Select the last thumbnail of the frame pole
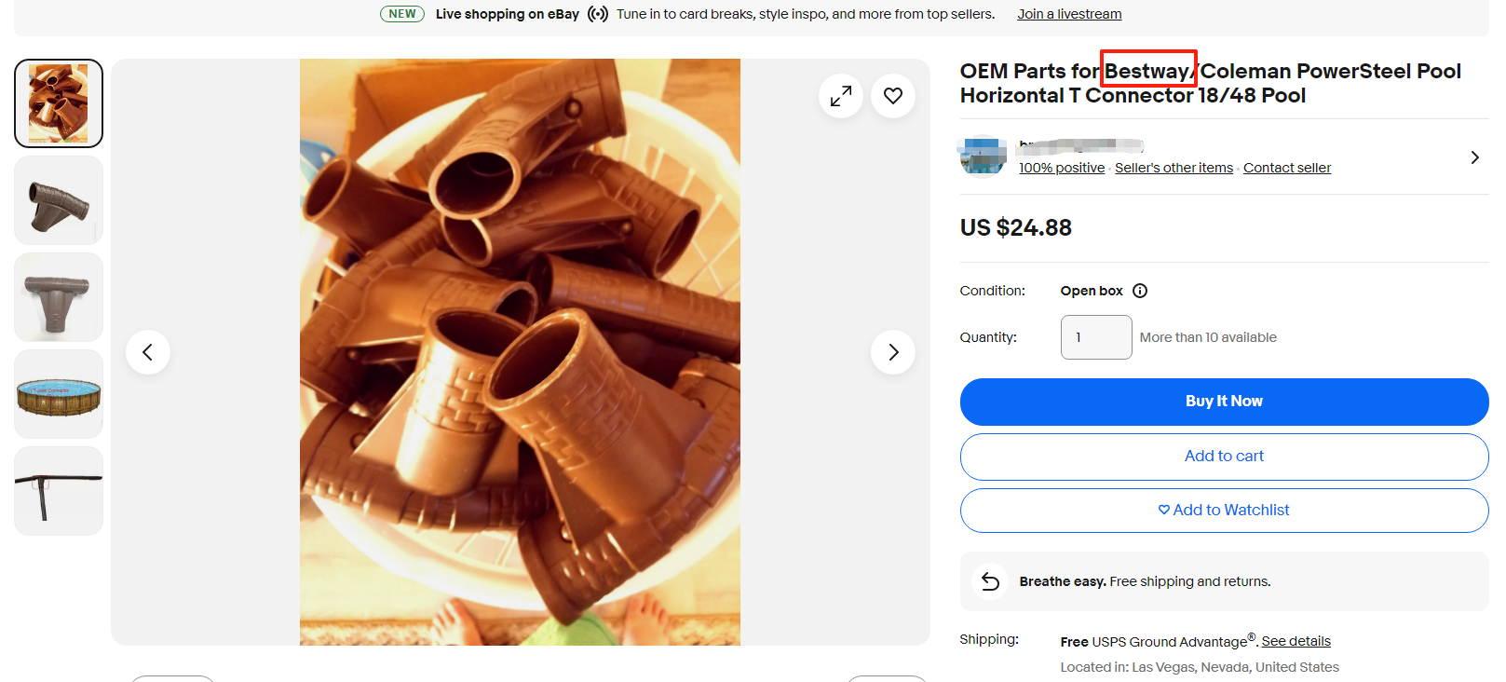 [59, 491]
